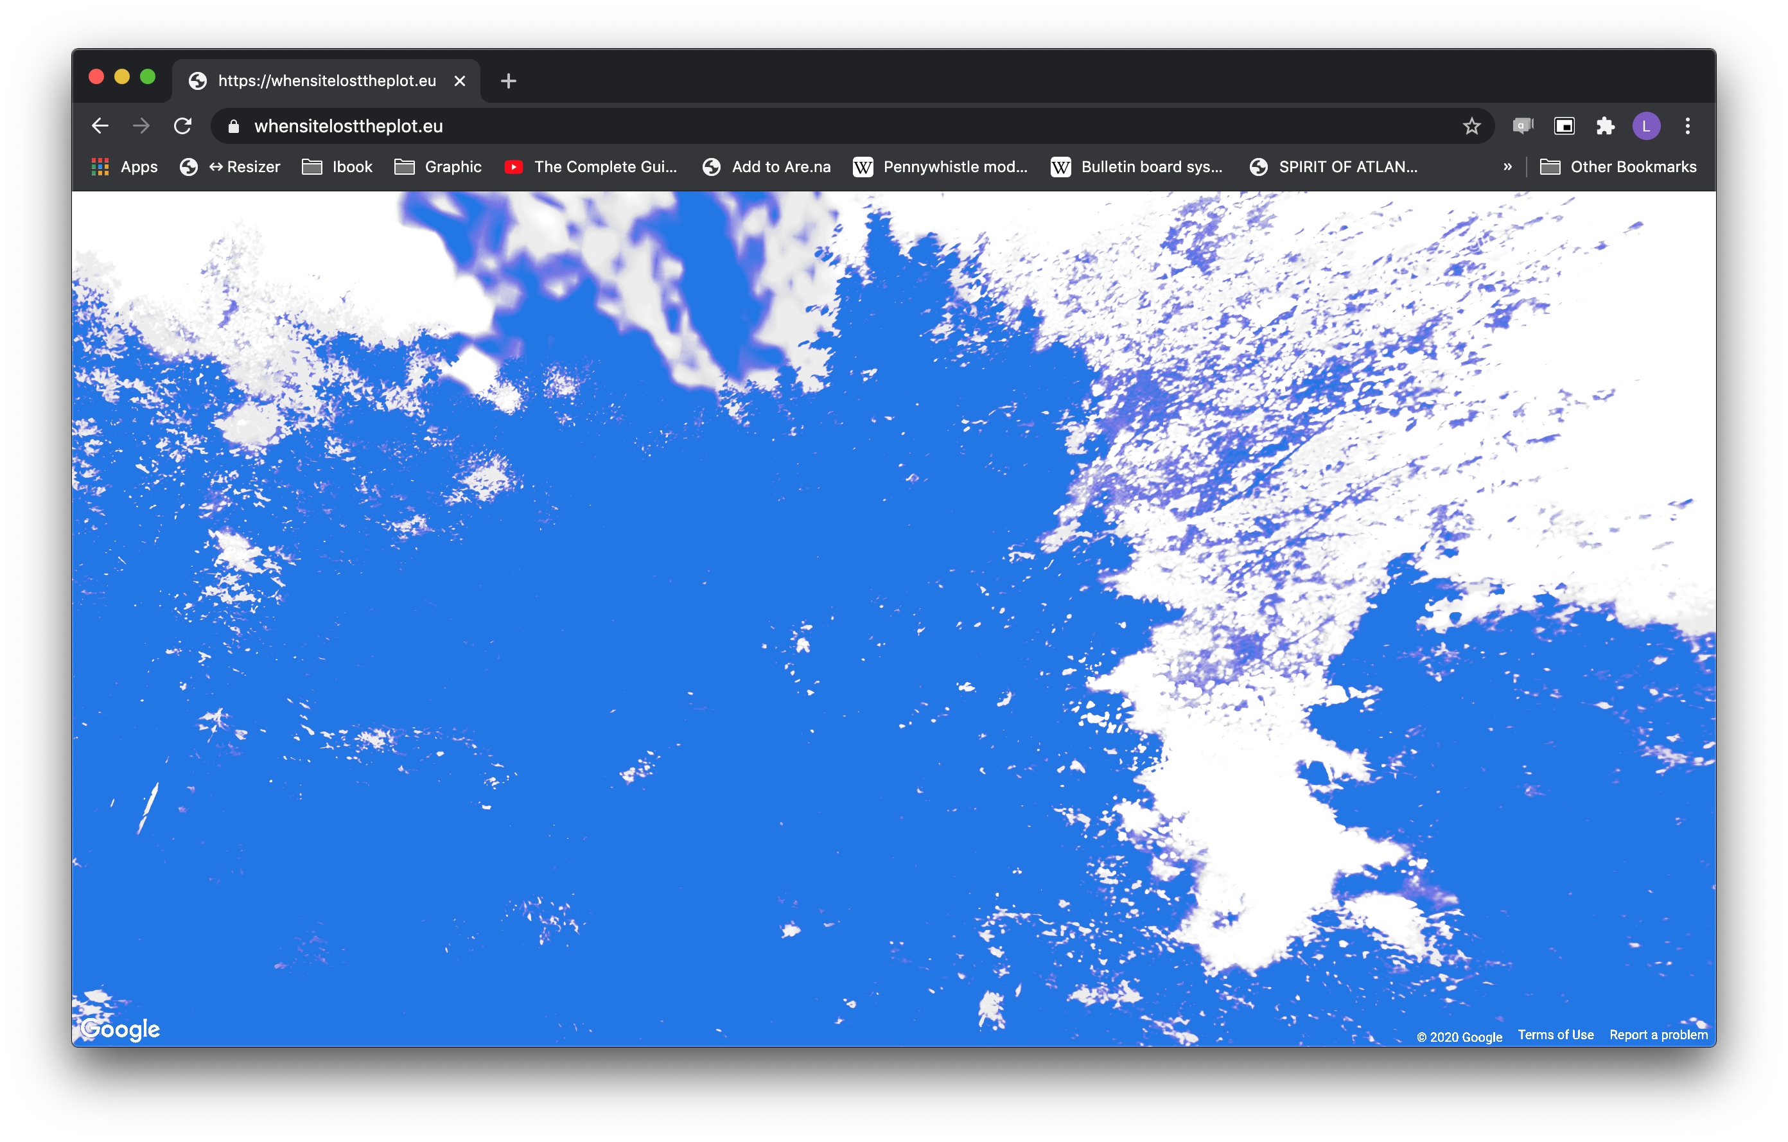Open a new tab with the plus button

pos(509,81)
